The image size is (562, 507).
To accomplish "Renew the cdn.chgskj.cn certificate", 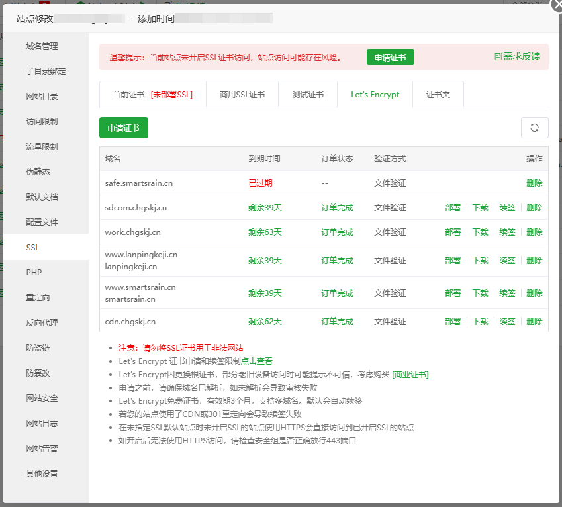I will (507, 322).
